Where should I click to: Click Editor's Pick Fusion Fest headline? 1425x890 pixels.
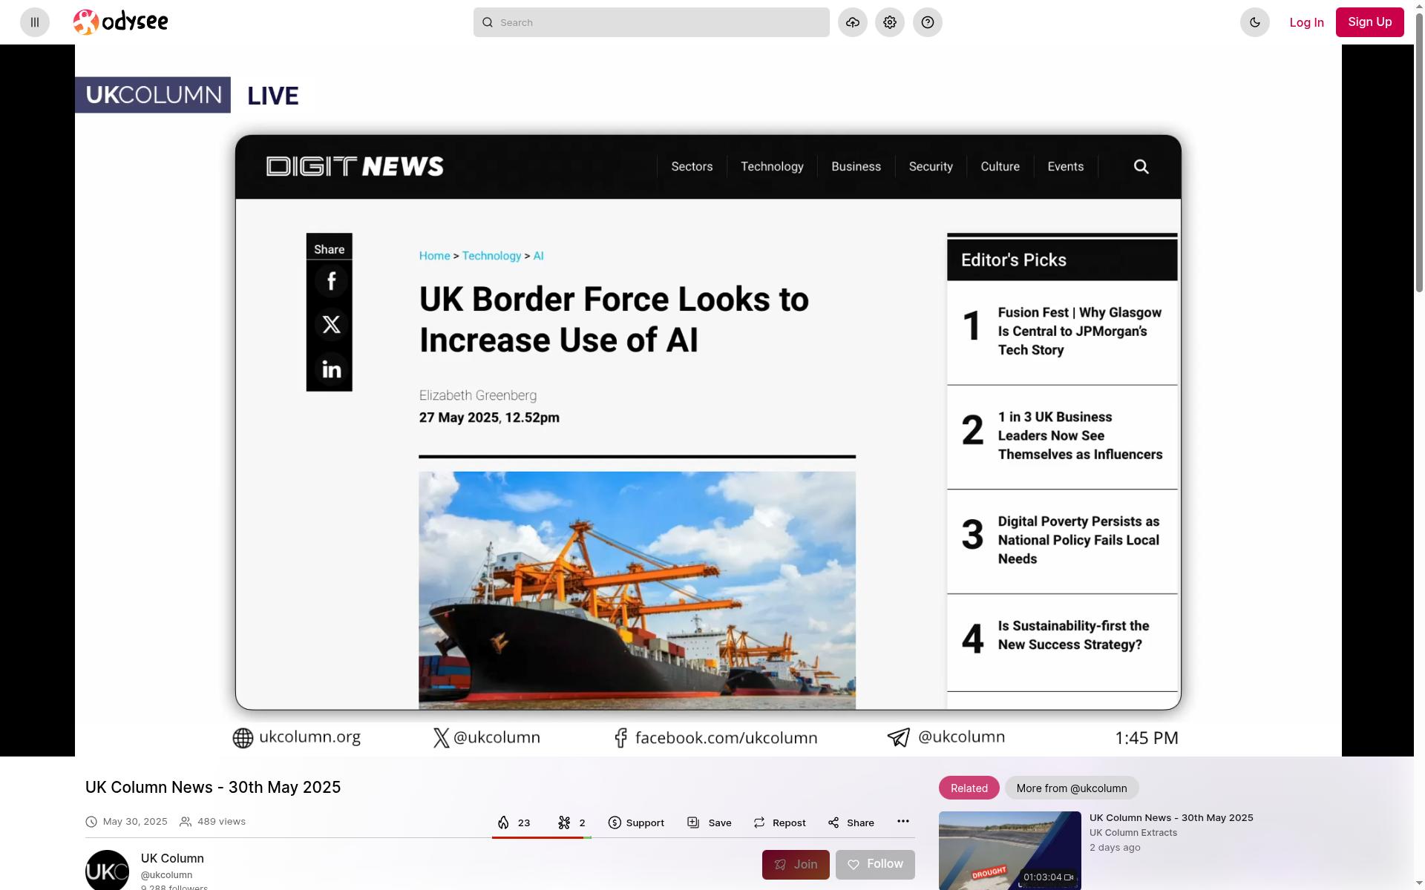tap(1079, 332)
